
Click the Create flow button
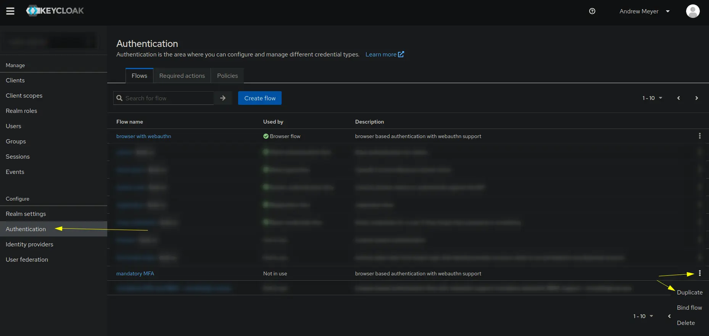click(260, 98)
